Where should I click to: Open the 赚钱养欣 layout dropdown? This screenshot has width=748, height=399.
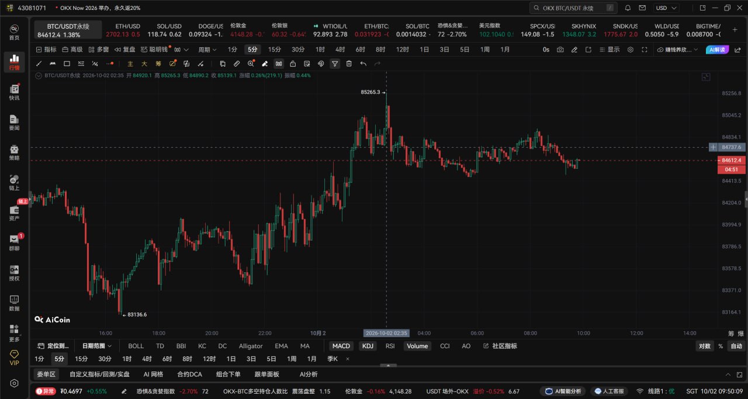[677, 50]
